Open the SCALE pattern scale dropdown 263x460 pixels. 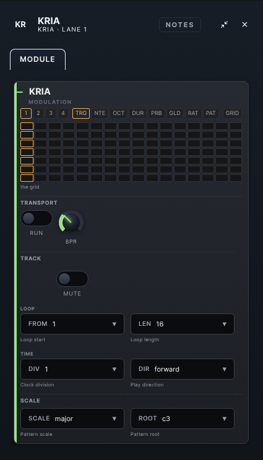pos(72,419)
